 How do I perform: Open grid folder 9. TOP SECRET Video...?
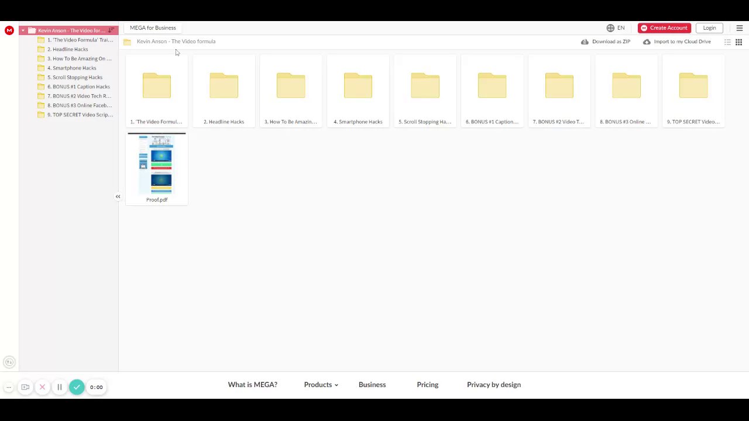point(693,91)
